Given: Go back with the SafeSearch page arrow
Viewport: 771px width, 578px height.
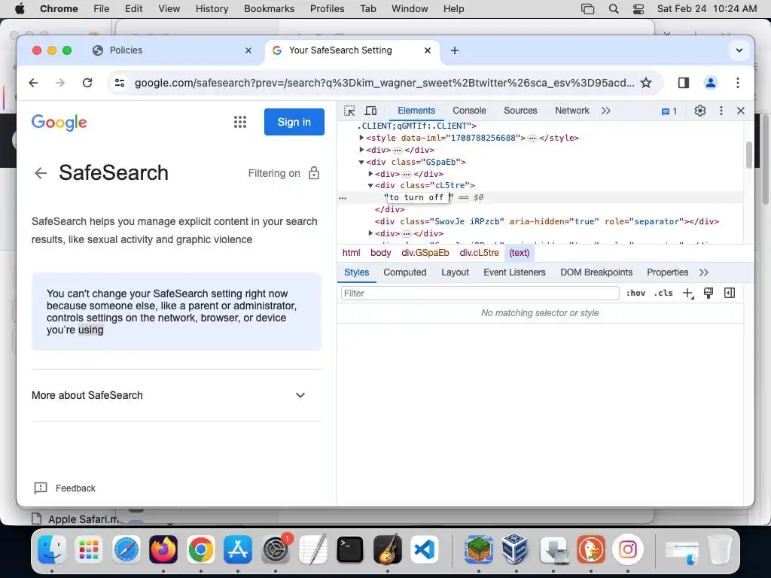Looking at the screenshot, I should (x=41, y=173).
